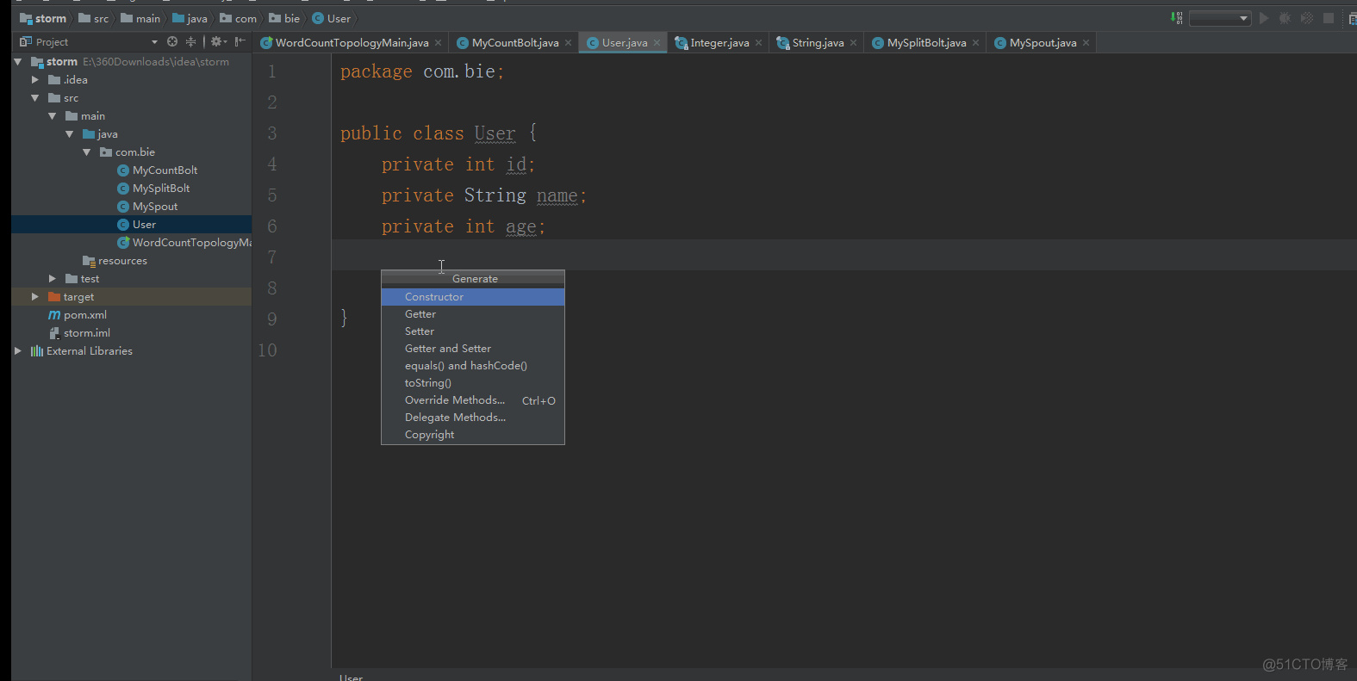This screenshot has height=681, width=1357.
Task: Choose Copyright in Generate menu
Action: [x=473, y=435]
